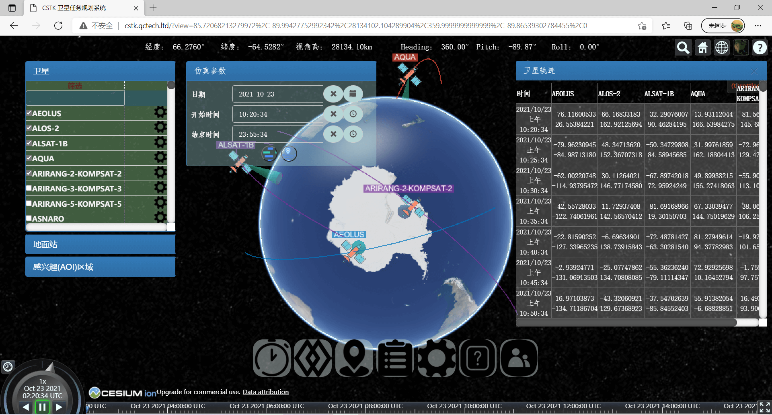Open the navigation help question icon
This screenshot has width=772, height=415.
click(760, 48)
